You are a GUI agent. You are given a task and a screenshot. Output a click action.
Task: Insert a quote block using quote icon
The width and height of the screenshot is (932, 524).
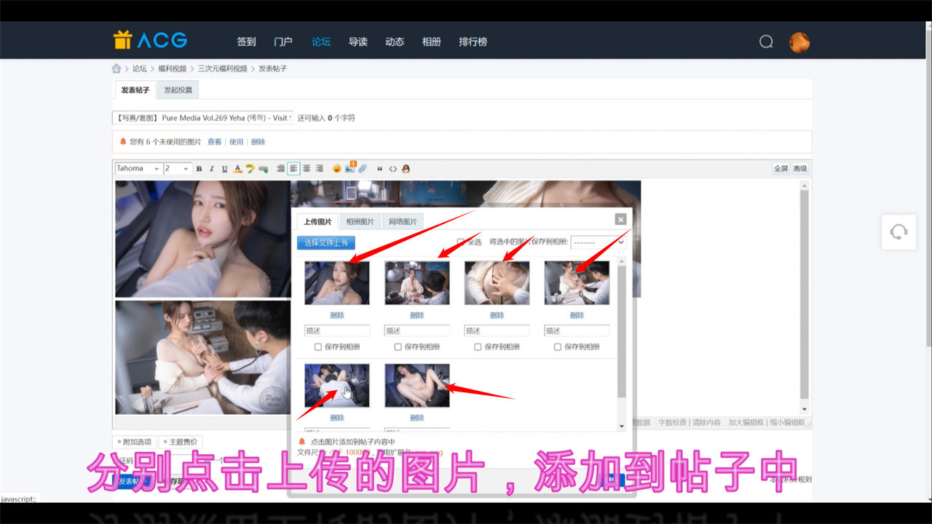(x=379, y=169)
